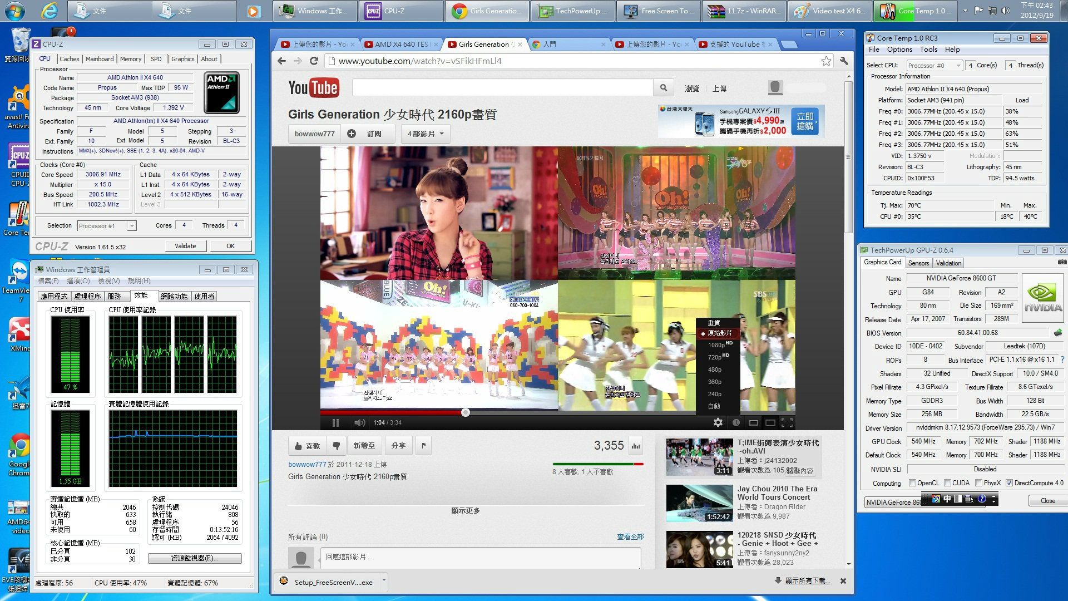This screenshot has height=601, width=1068.
Task: Expand description with 顯示更多
Action: 466,510
